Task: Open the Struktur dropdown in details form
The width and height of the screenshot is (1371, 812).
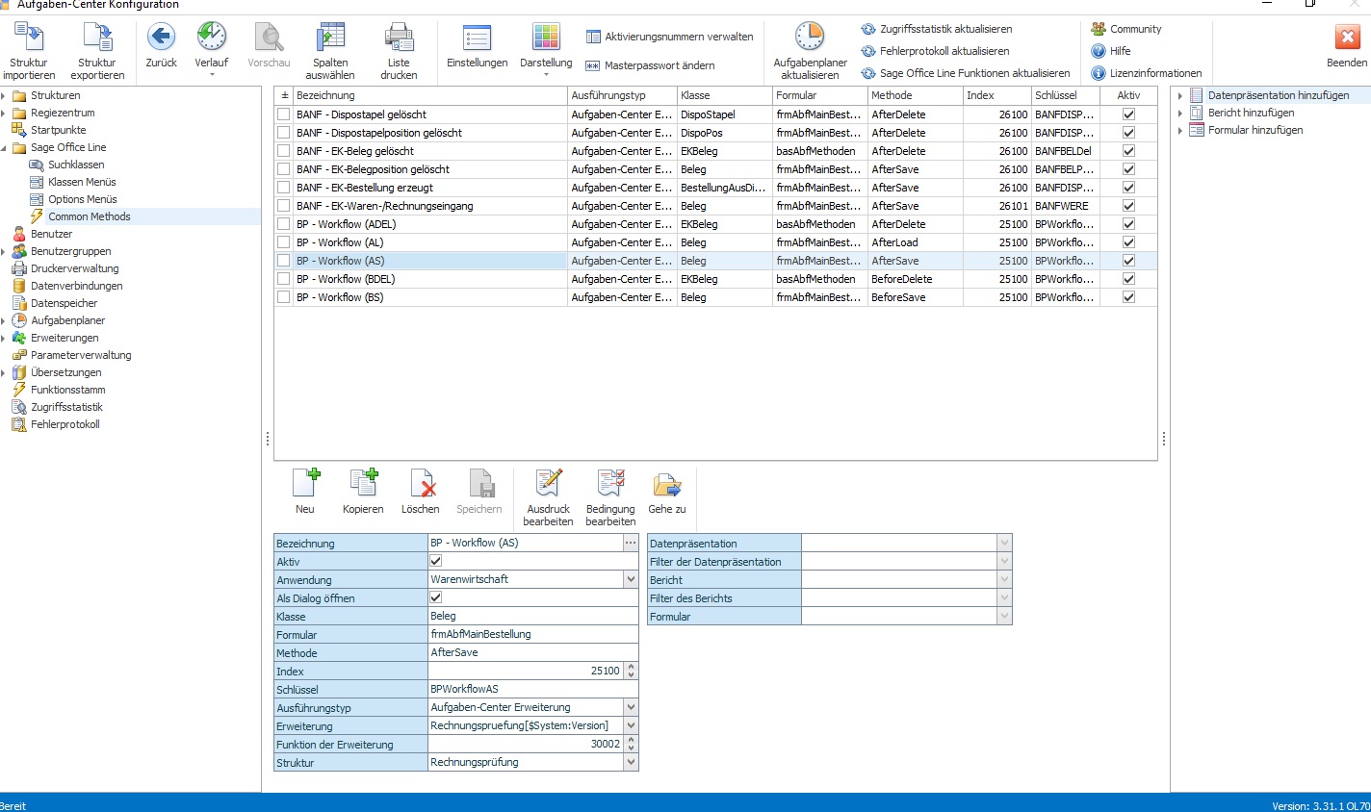Action: click(631, 762)
